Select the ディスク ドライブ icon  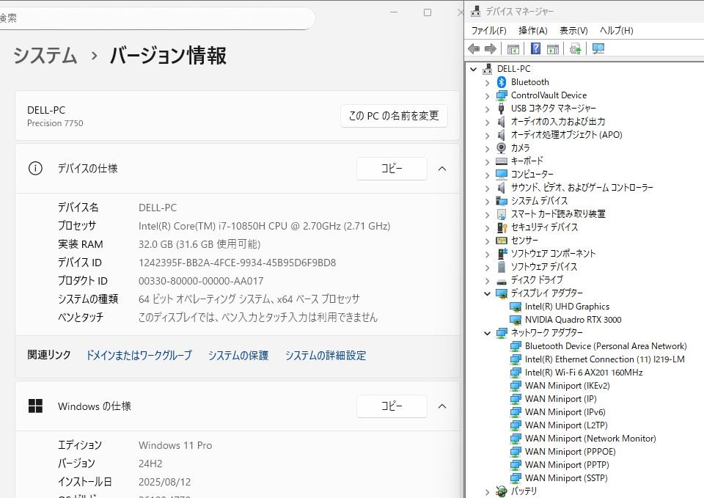pos(502,281)
